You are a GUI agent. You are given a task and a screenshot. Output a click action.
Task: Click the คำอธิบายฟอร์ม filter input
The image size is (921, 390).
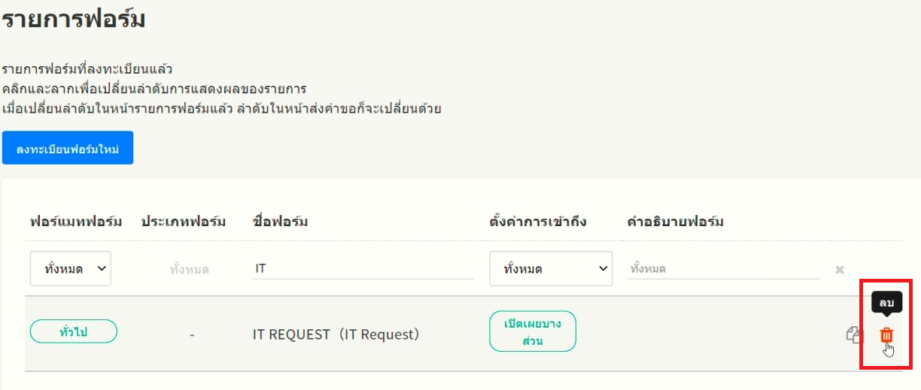point(723,268)
